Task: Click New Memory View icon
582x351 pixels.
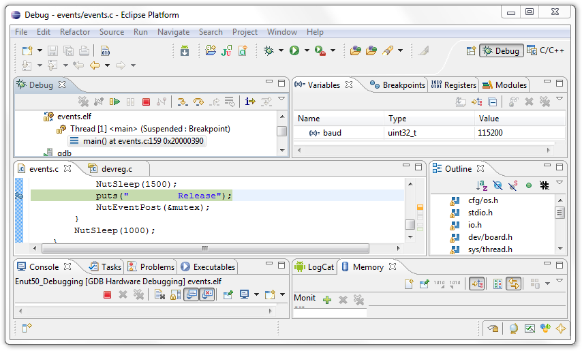Action: click(x=409, y=284)
